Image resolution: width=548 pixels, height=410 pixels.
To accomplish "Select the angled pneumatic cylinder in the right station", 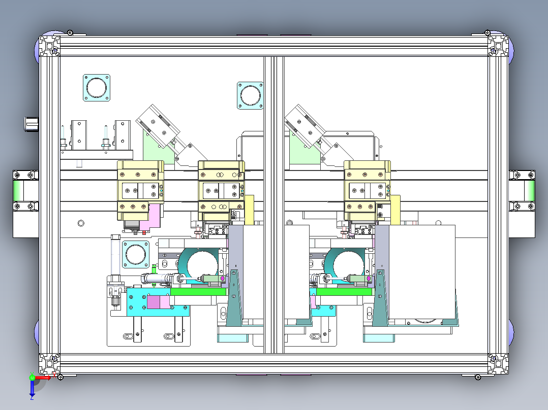I will (x=305, y=126).
